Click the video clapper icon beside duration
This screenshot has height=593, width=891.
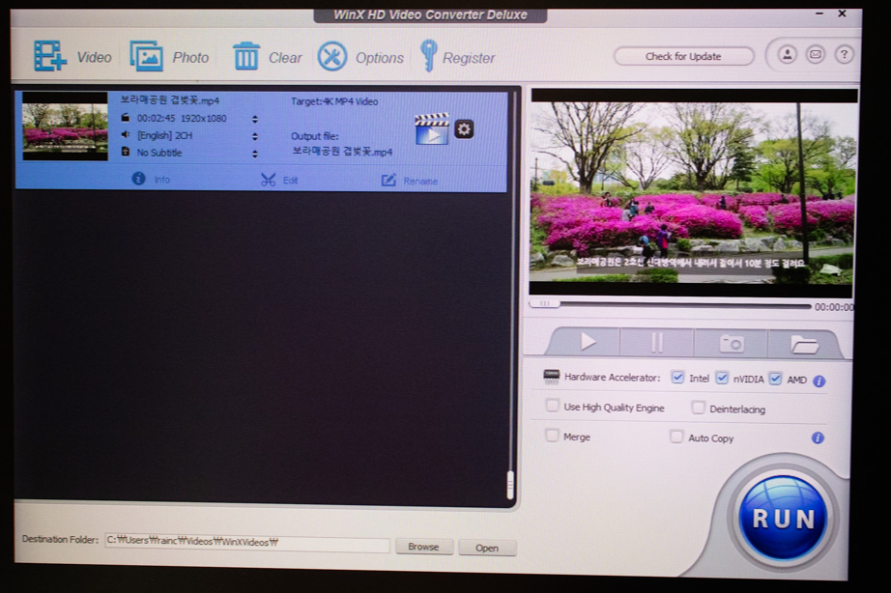(x=126, y=118)
